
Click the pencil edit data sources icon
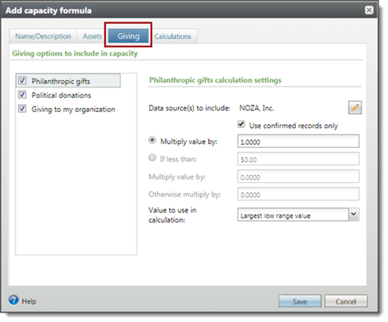[355, 107]
